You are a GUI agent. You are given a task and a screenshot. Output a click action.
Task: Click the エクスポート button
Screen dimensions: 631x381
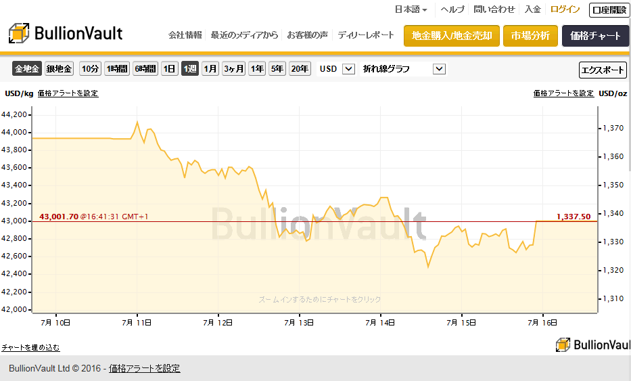pos(603,70)
